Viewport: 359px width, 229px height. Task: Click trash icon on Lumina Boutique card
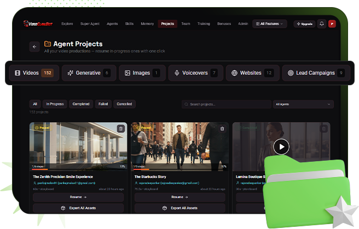point(324,128)
